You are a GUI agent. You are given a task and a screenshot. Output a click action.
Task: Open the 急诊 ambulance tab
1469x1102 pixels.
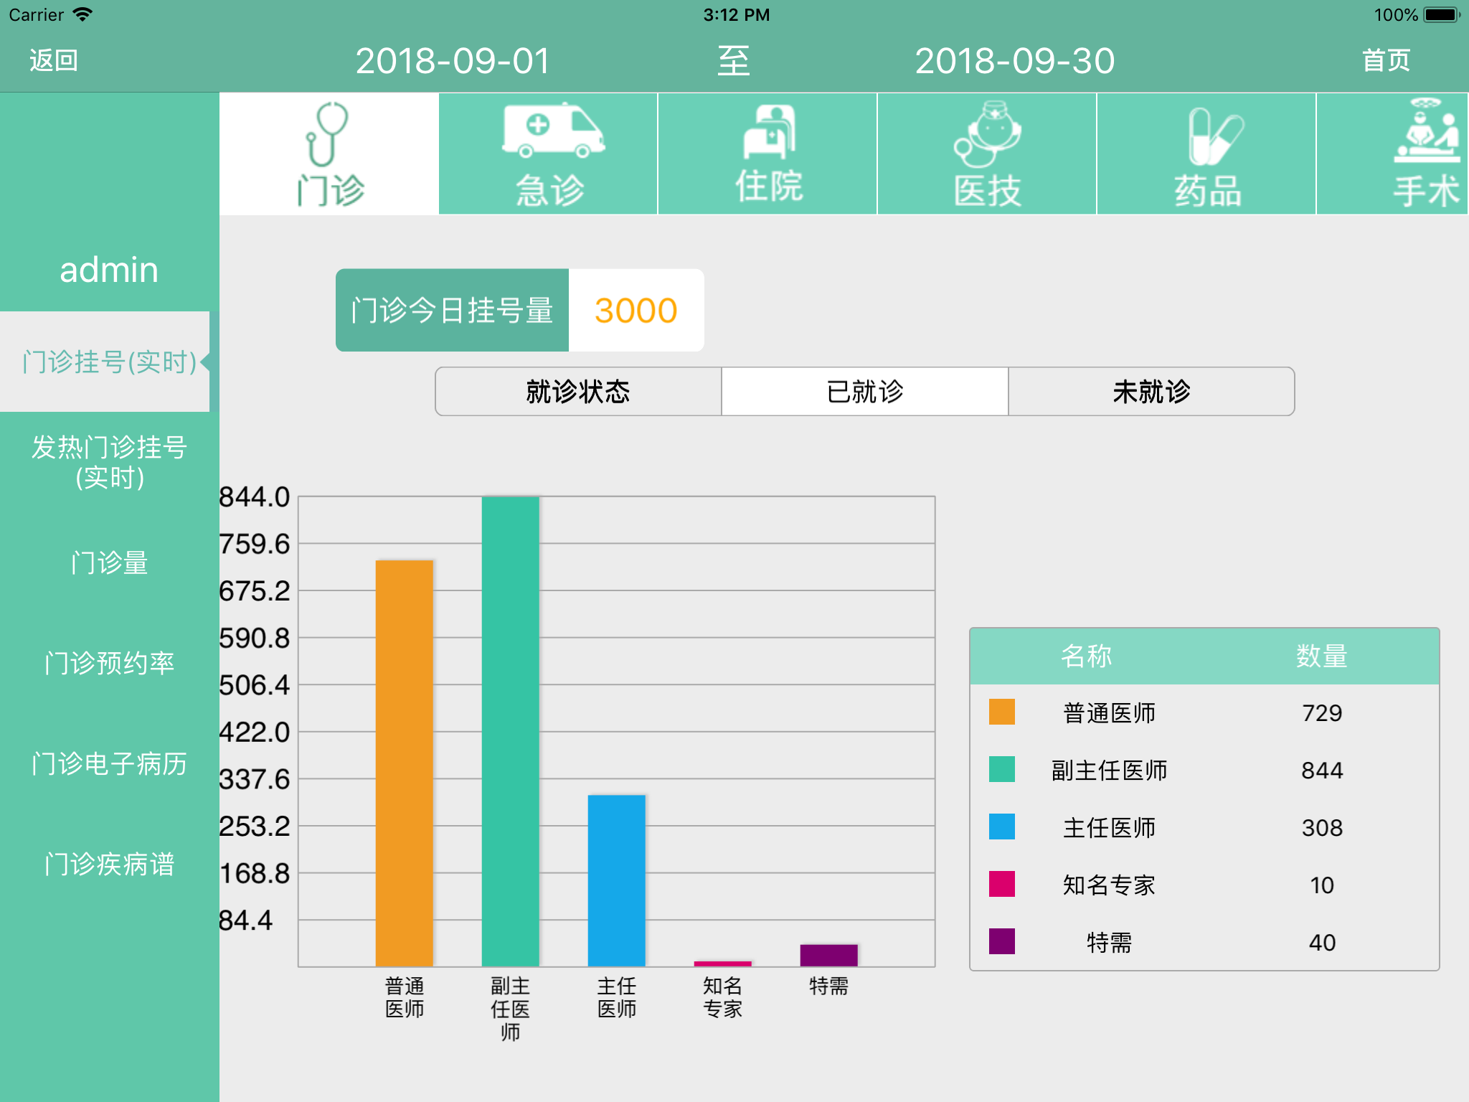(x=549, y=154)
